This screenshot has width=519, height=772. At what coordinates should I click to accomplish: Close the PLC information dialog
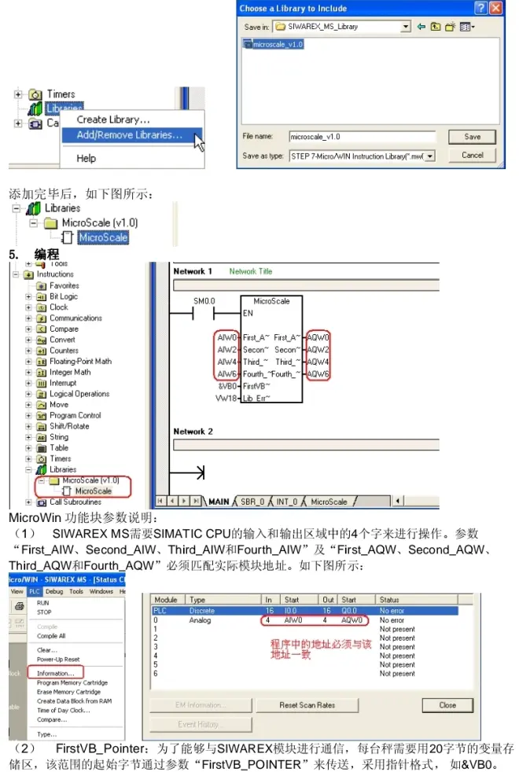coord(447,705)
